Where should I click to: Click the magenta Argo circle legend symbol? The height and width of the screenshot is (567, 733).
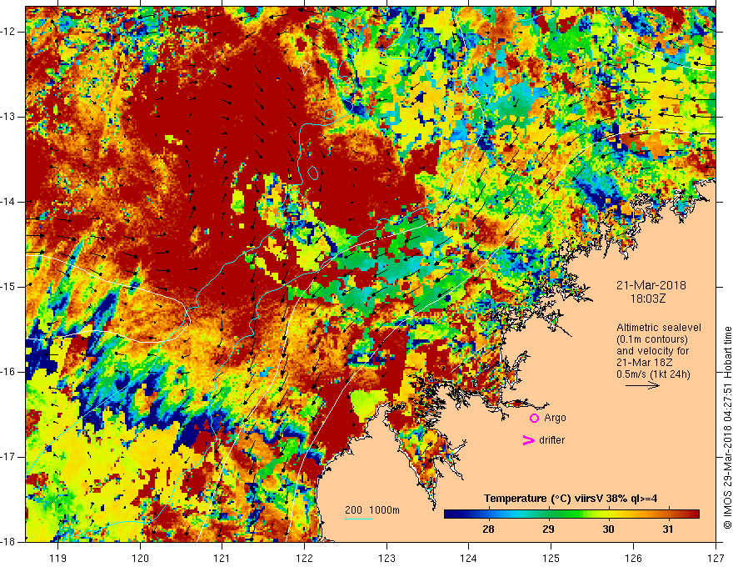[x=534, y=419]
